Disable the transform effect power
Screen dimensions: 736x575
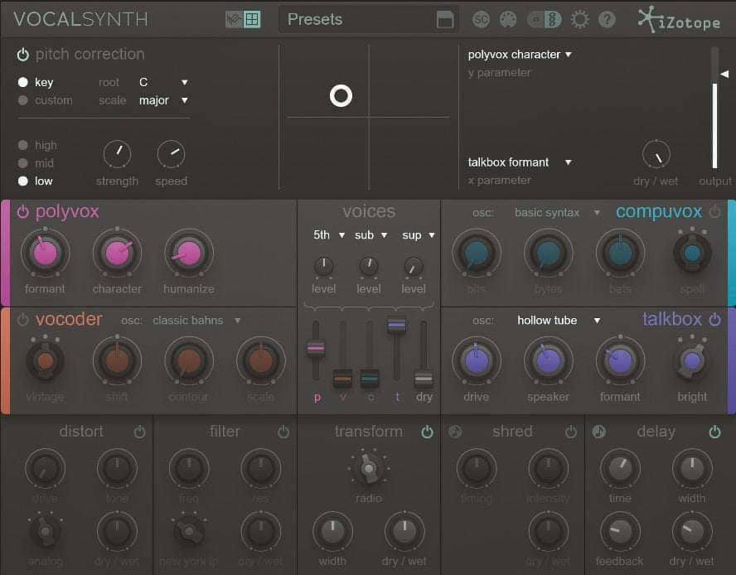427,432
